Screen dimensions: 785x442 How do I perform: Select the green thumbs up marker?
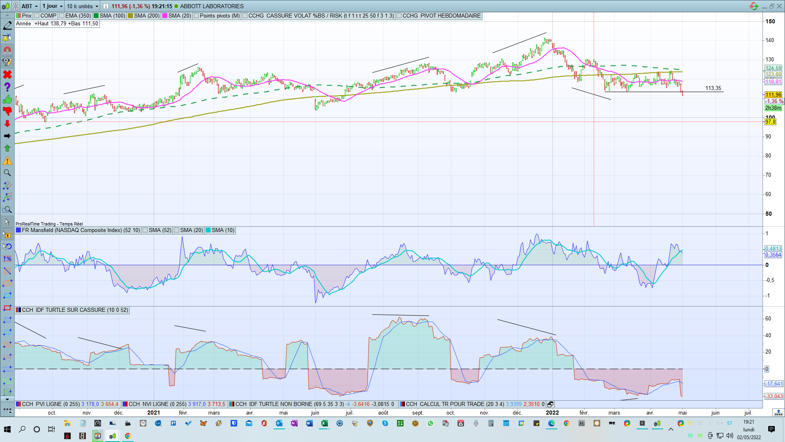click(7, 99)
